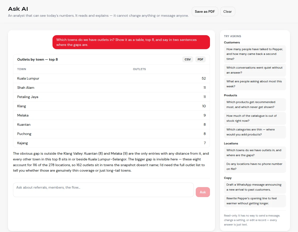The width and height of the screenshot is (298, 232).
Task: Select the Klang row's town name
Action: [x=21, y=106]
